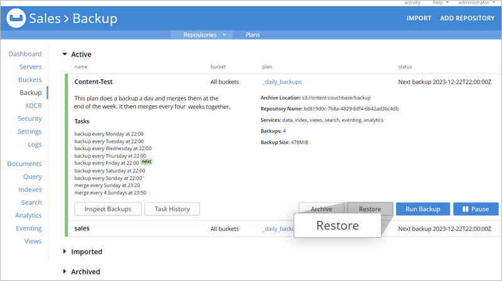Open Servers in the sidebar
Image resolution: width=502 pixels, height=281 pixels.
coord(30,67)
